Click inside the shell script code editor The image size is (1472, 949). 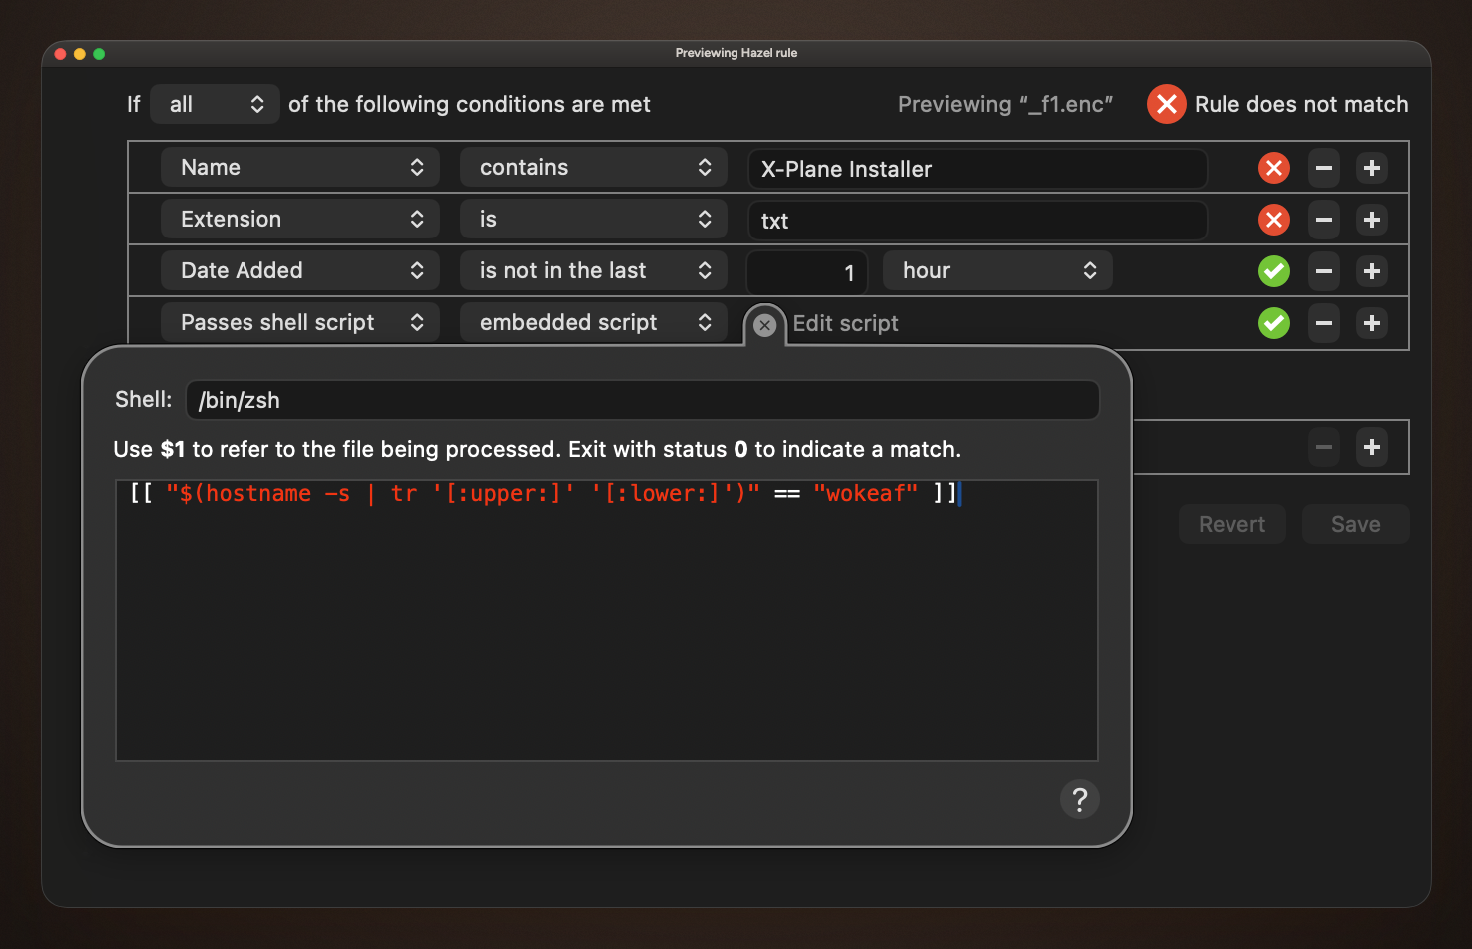point(607,621)
